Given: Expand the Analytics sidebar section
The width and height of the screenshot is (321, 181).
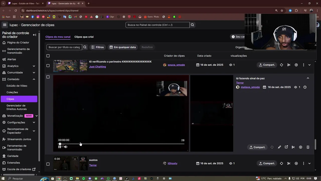Looking at the screenshot, I should 34,66.
